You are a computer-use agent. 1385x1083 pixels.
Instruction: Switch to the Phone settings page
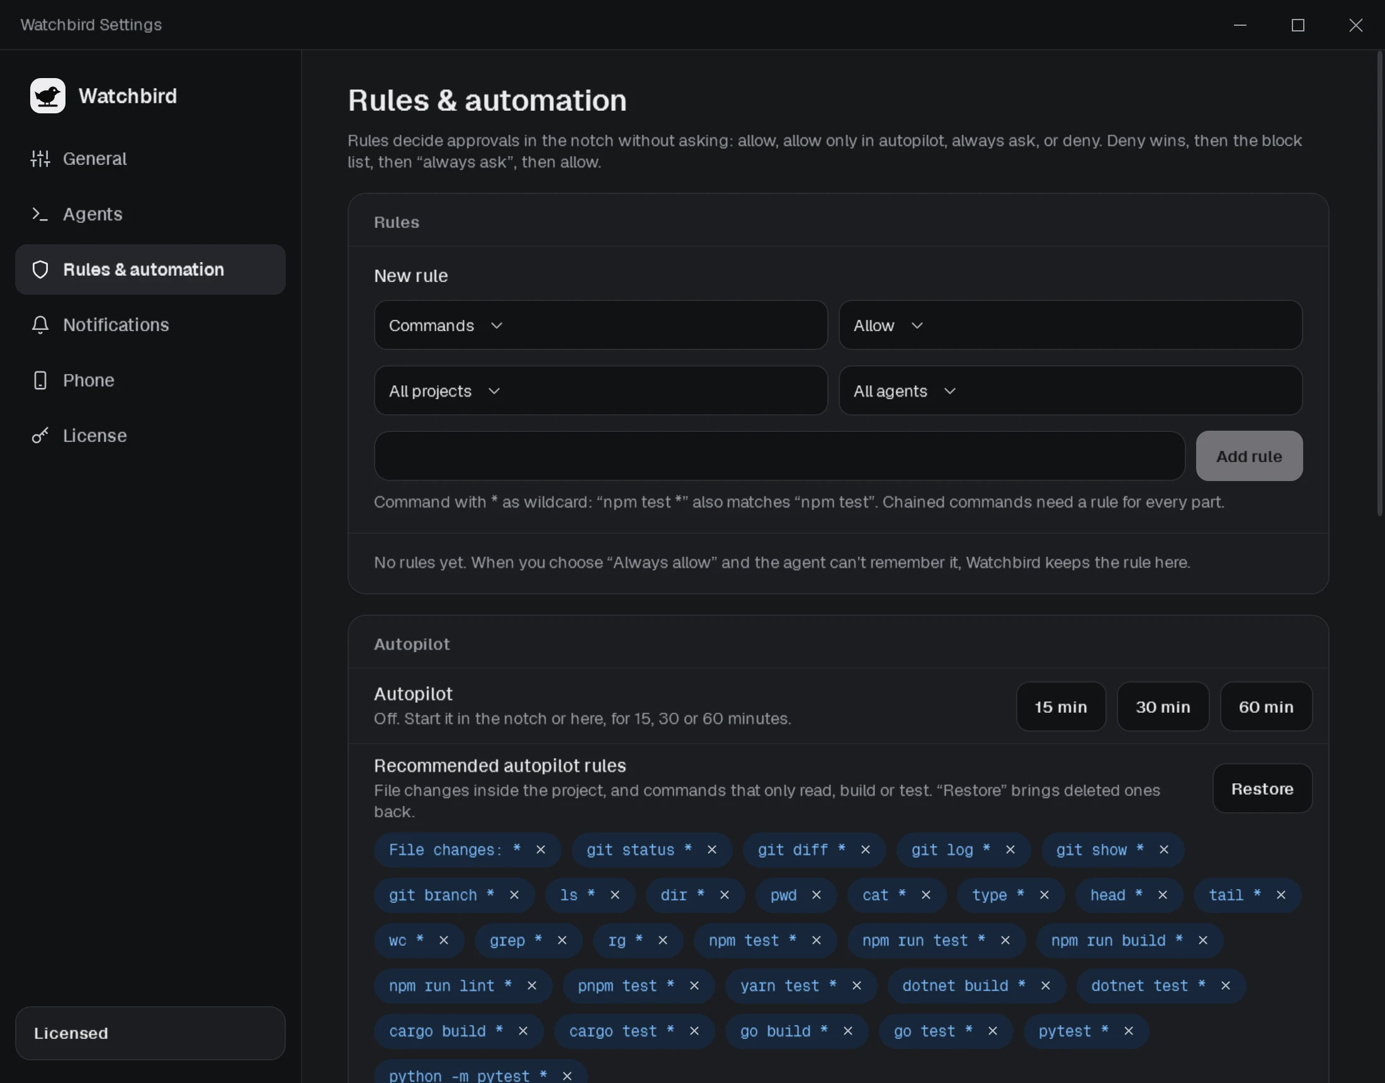(x=150, y=380)
